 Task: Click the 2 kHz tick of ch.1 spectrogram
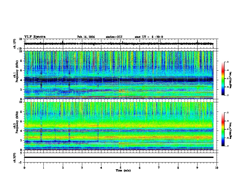(x=22, y=89)
